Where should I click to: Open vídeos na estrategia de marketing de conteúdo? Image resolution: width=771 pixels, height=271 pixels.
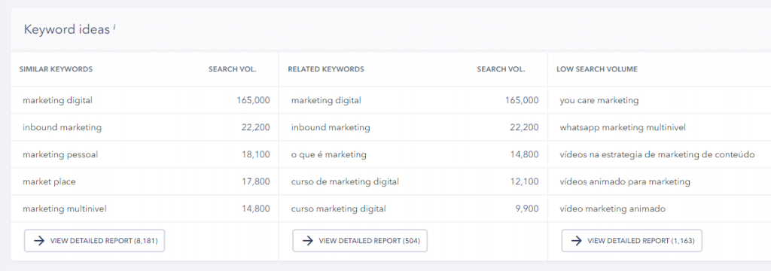(x=657, y=154)
